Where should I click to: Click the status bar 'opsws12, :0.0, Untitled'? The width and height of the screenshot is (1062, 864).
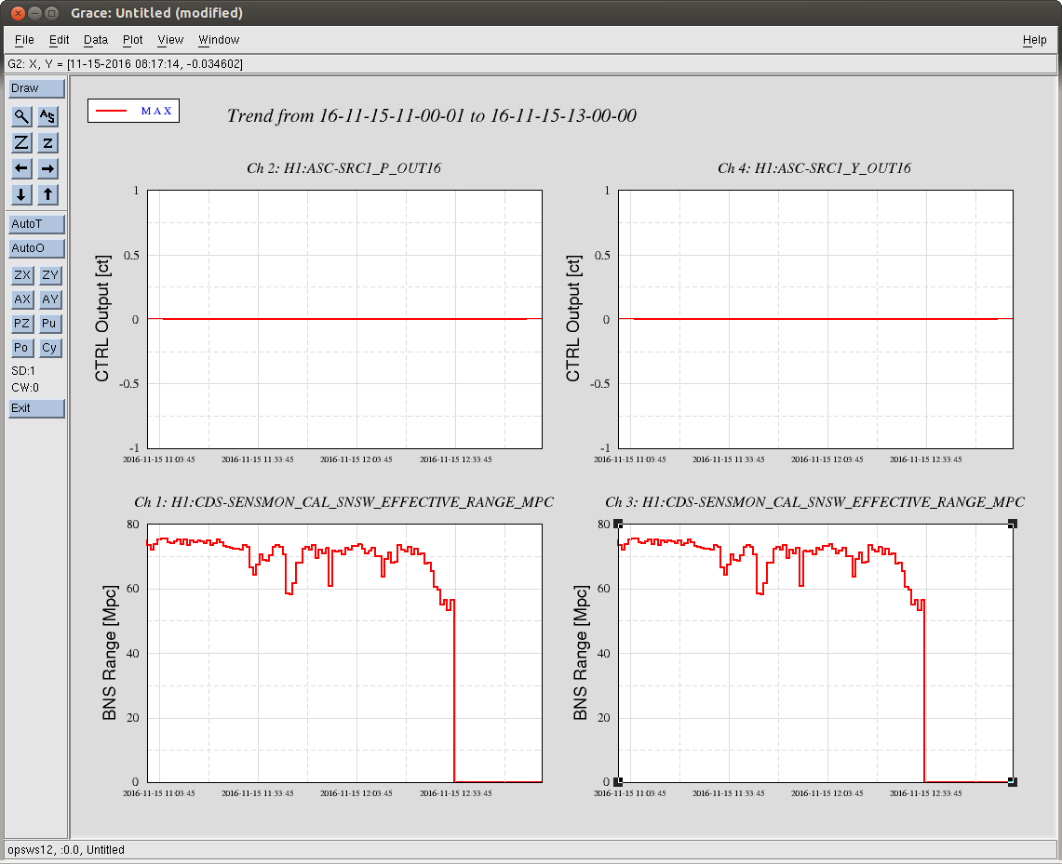pyautogui.click(x=531, y=850)
